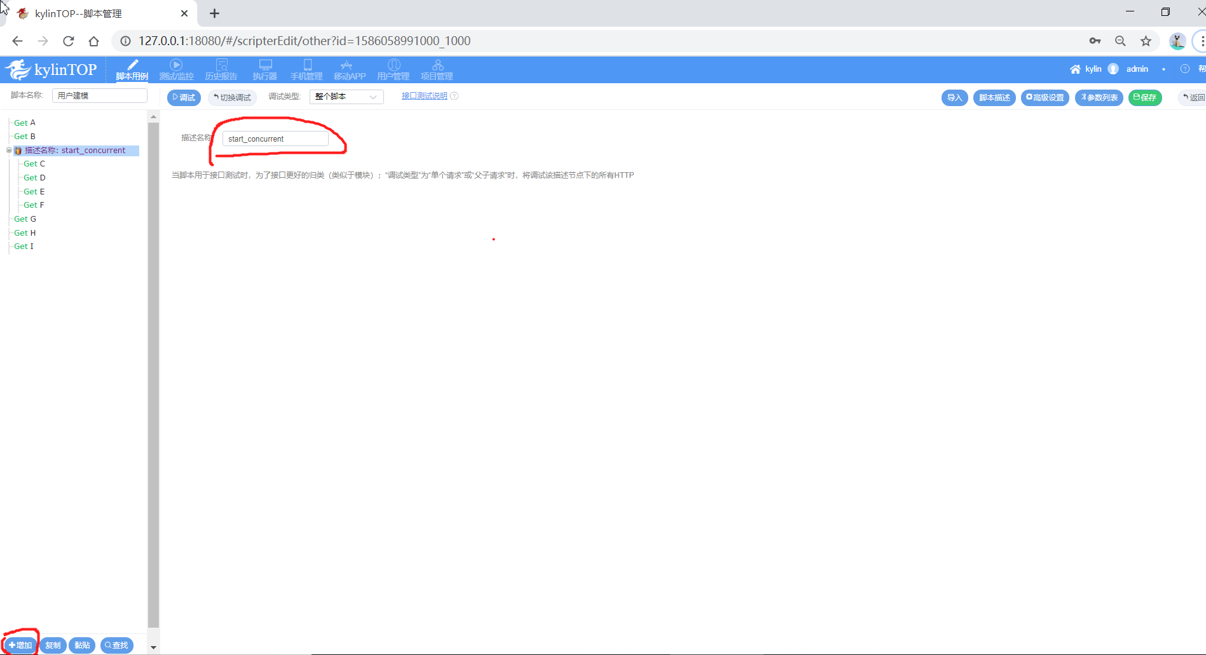This screenshot has height=655, width=1206.
Task: Click the 返回 back button
Action: point(1193,97)
